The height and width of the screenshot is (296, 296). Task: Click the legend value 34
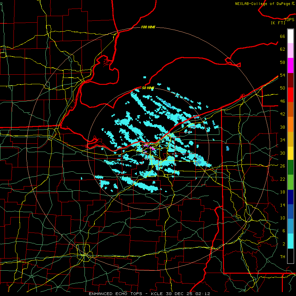(283, 140)
